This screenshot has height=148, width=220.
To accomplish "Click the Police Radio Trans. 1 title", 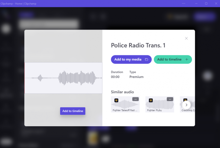I will pos(138,45).
